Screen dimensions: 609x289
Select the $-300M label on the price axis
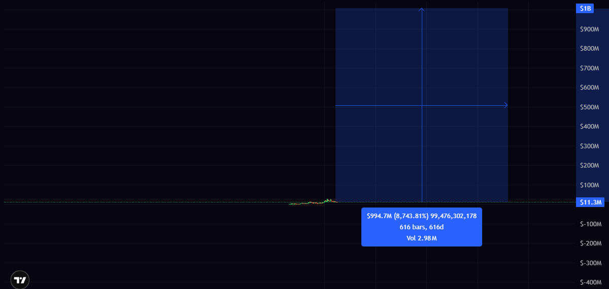591,263
